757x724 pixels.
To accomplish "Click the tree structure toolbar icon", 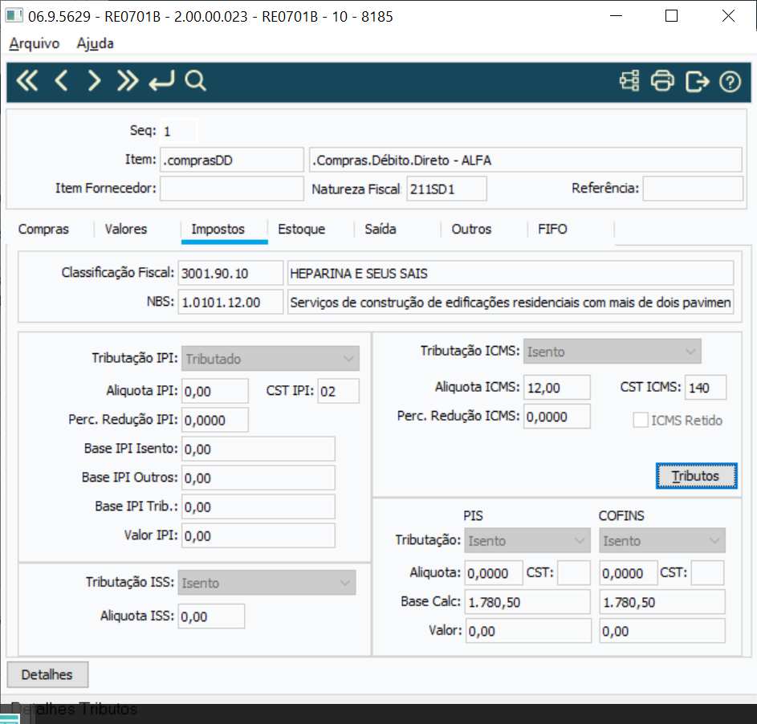I will [x=629, y=80].
